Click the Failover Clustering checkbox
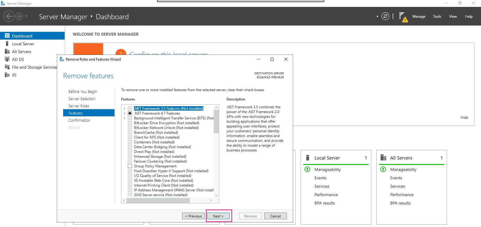 (130, 161)
